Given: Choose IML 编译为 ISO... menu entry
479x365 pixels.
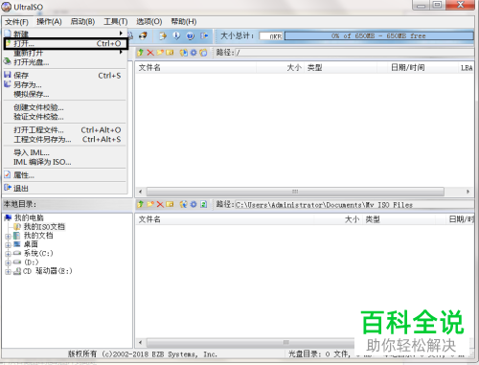Looking at the screenshot, I should tap(65, 162).
